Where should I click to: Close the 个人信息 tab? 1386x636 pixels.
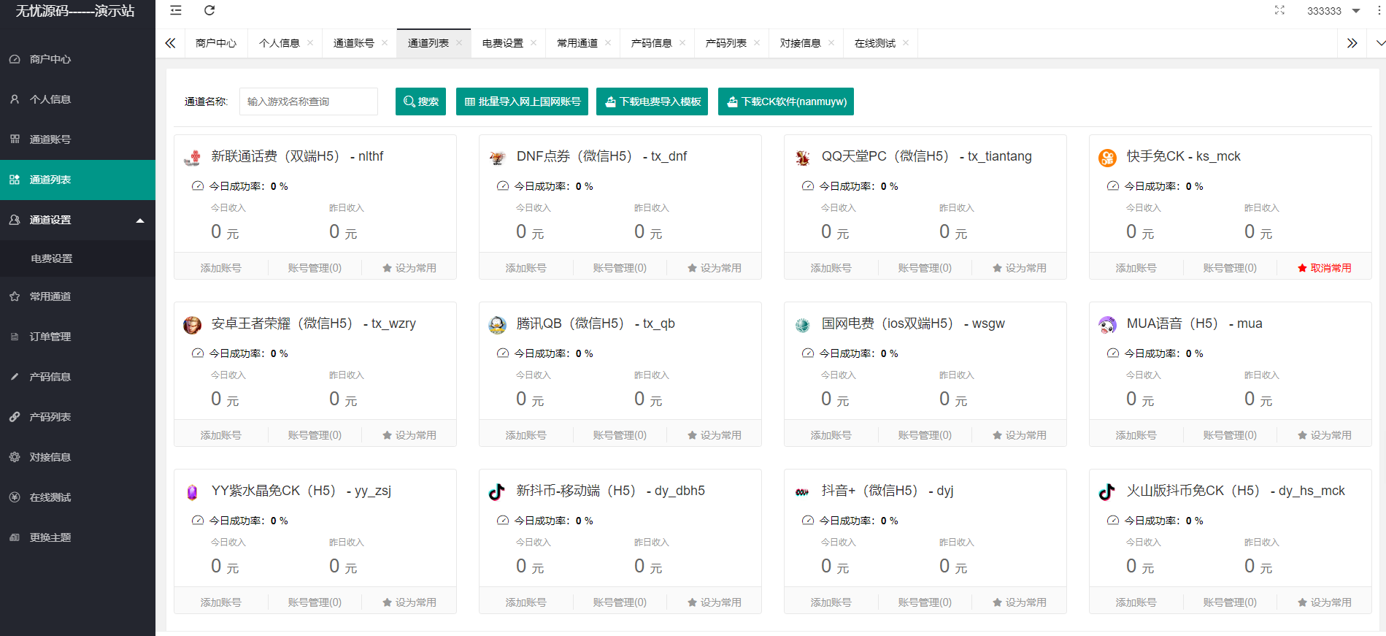point(310,42)
